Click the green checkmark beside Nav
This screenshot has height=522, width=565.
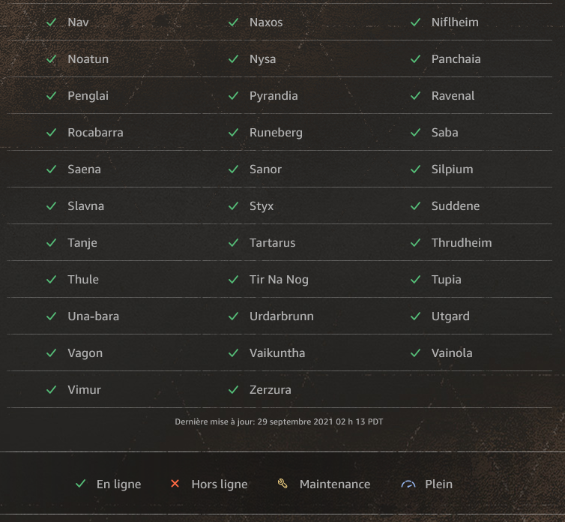[x=52, y=22]
